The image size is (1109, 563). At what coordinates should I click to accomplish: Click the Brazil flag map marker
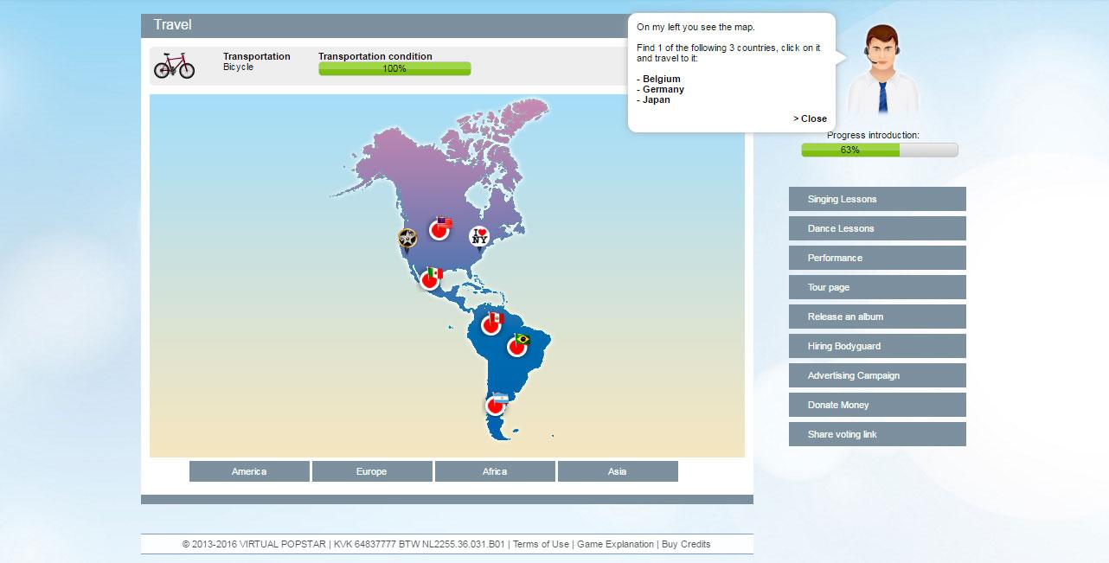(x=517, y=345)
